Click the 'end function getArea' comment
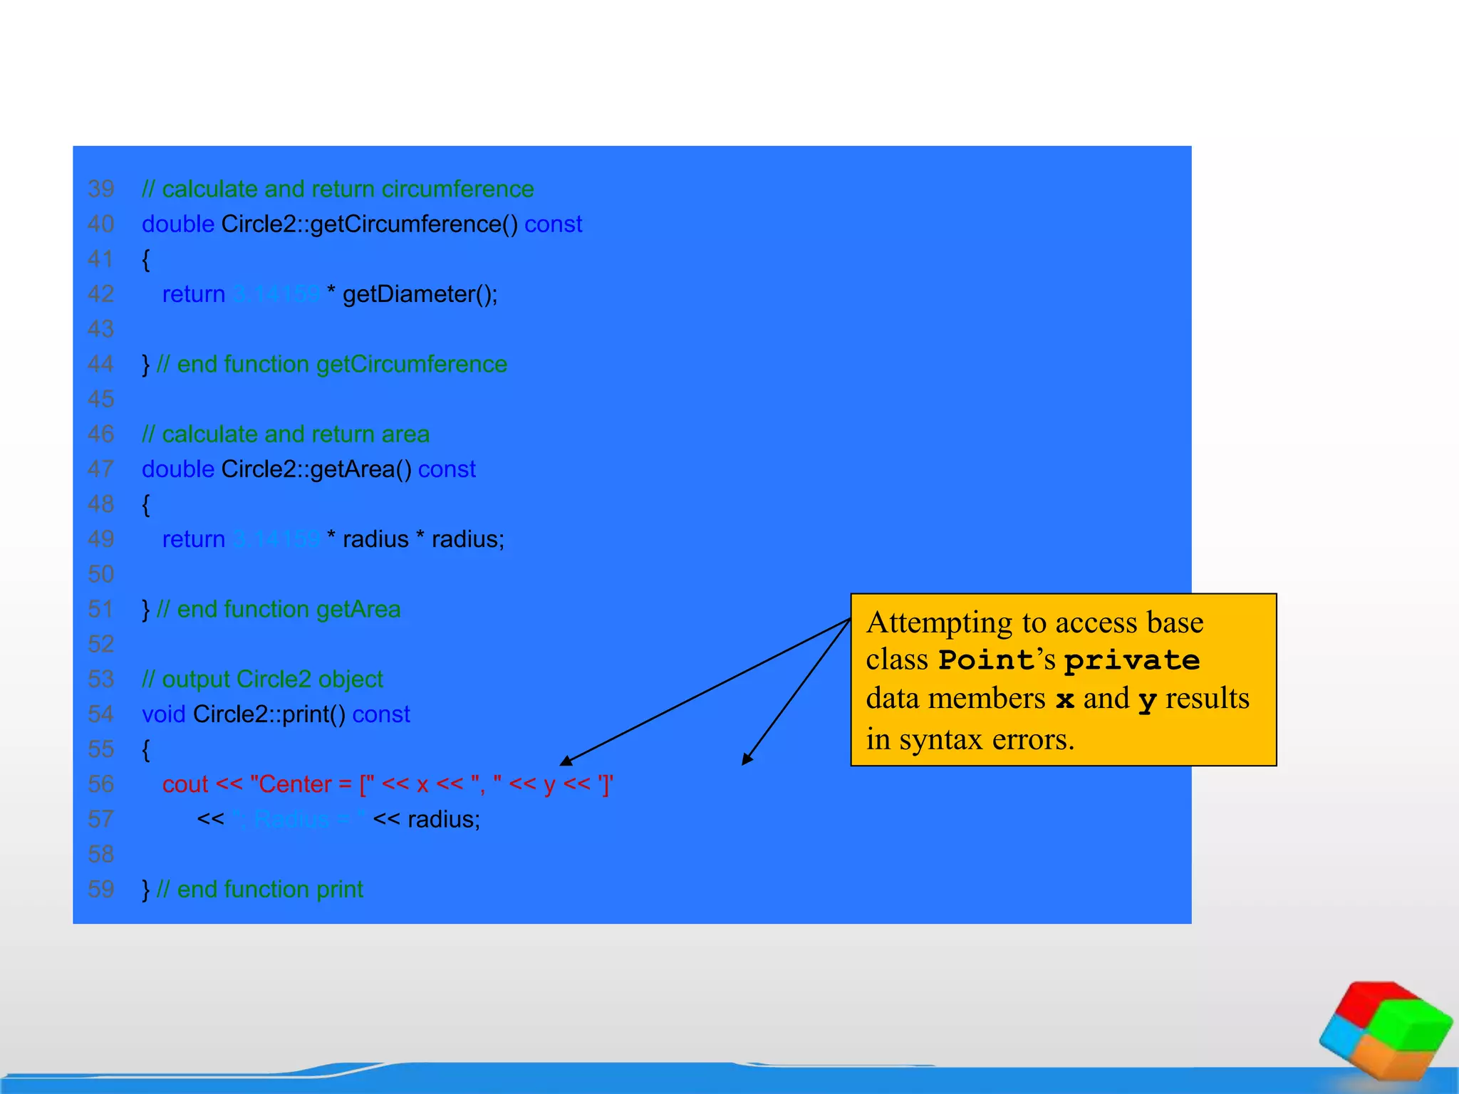This screenshot has width=1459, height=1094. [x=279, y=610]
